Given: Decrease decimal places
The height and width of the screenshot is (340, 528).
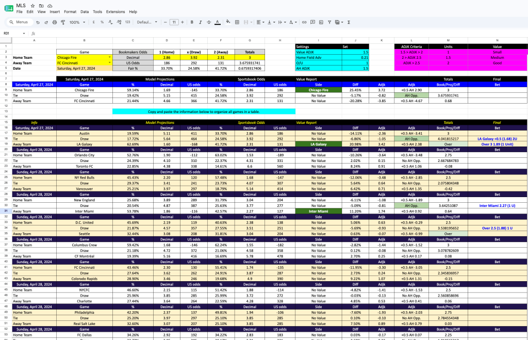Looking at the screenshot, I should (x=110, y=22).
